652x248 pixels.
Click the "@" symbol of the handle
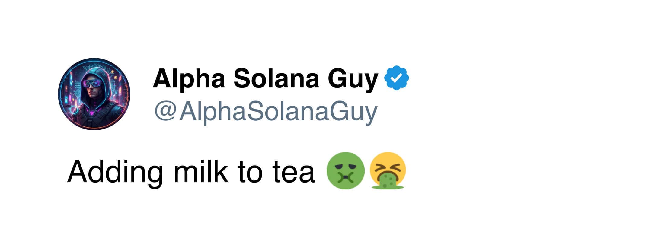pos(165,111)
